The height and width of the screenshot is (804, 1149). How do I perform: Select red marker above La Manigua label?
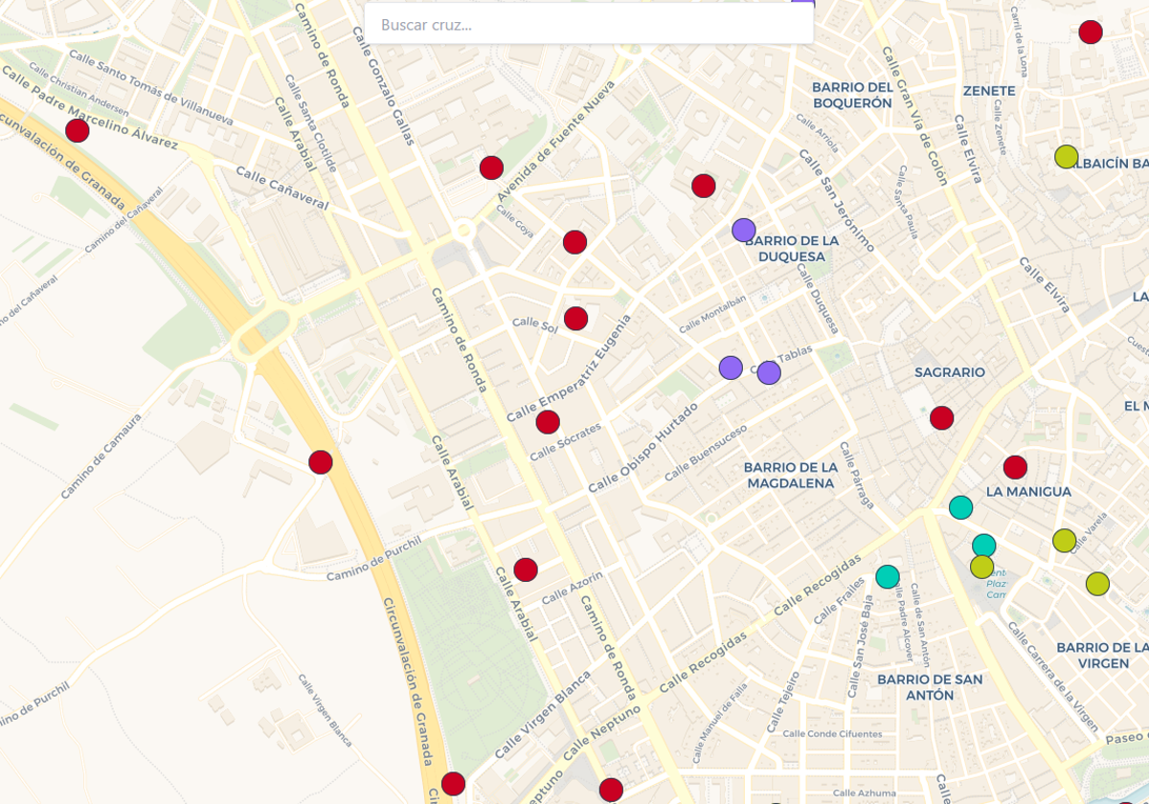coord(1015,467)
